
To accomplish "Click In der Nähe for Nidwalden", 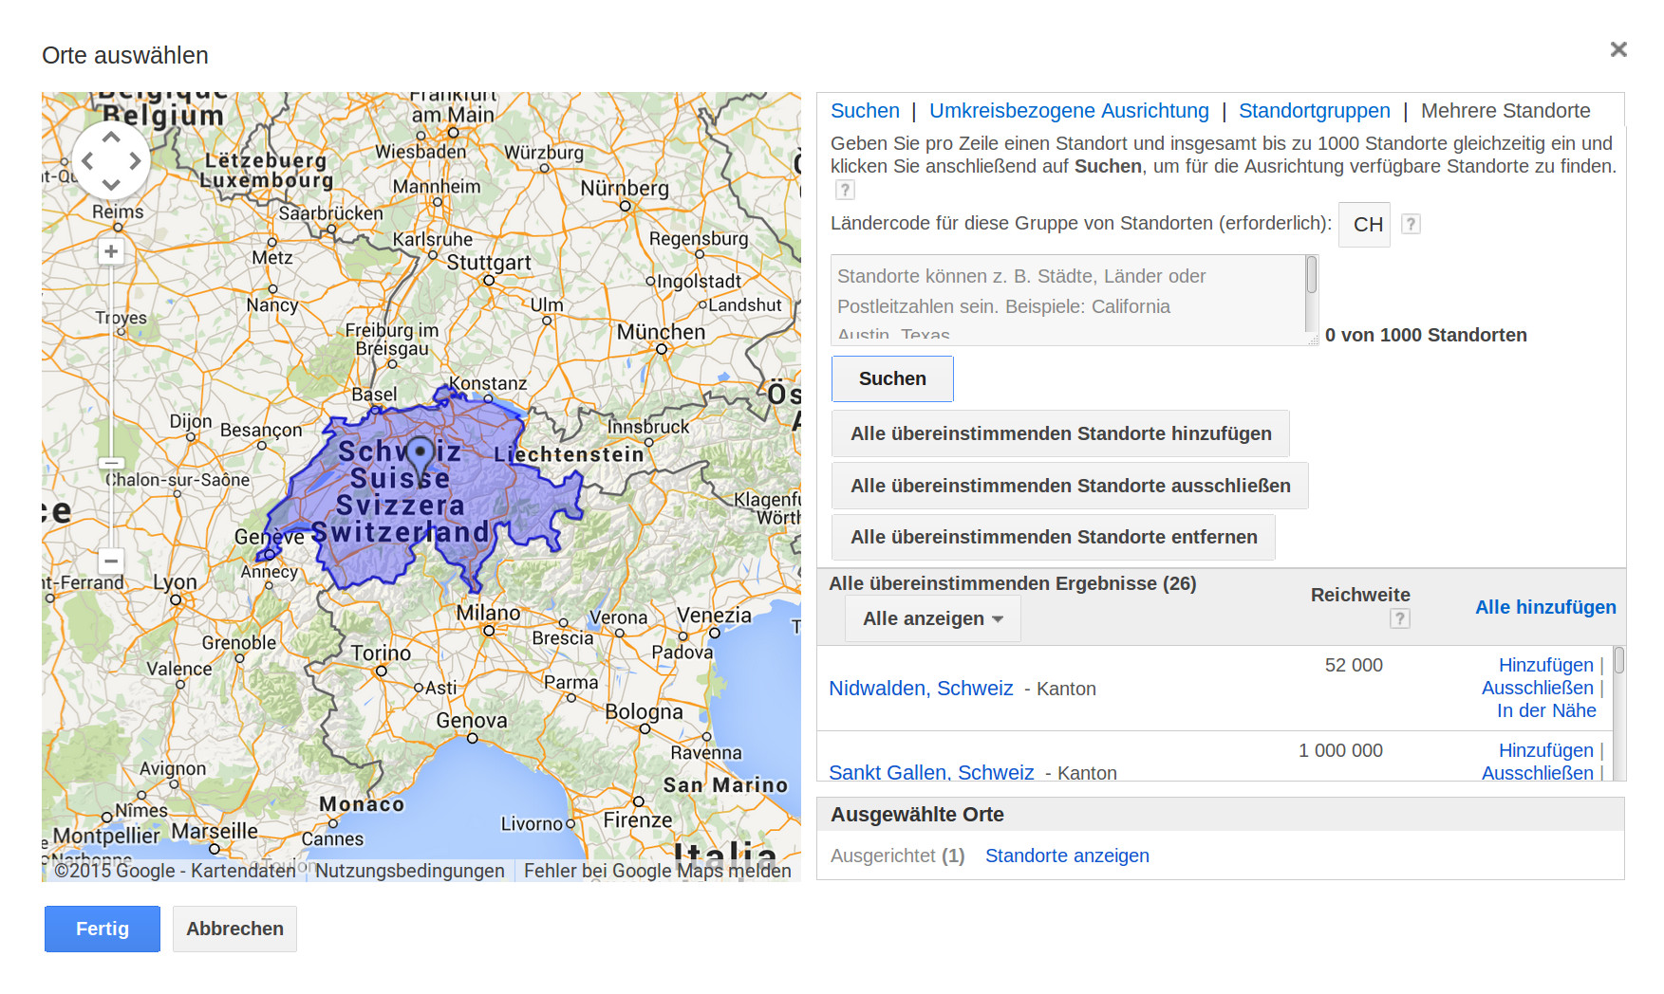I will tap(1546, 710).
